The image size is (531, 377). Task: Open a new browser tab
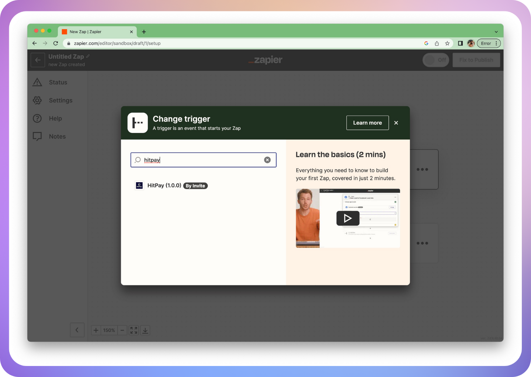tap(144, 32)
